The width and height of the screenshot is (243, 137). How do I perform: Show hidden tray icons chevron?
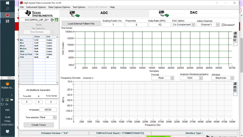(x=11, y=95)
